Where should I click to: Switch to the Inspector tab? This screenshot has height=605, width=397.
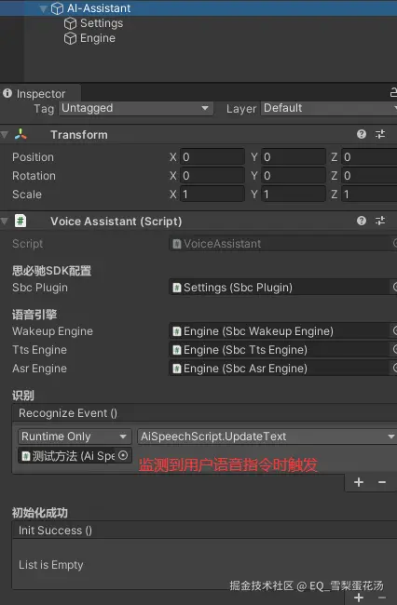pos(41,94)
